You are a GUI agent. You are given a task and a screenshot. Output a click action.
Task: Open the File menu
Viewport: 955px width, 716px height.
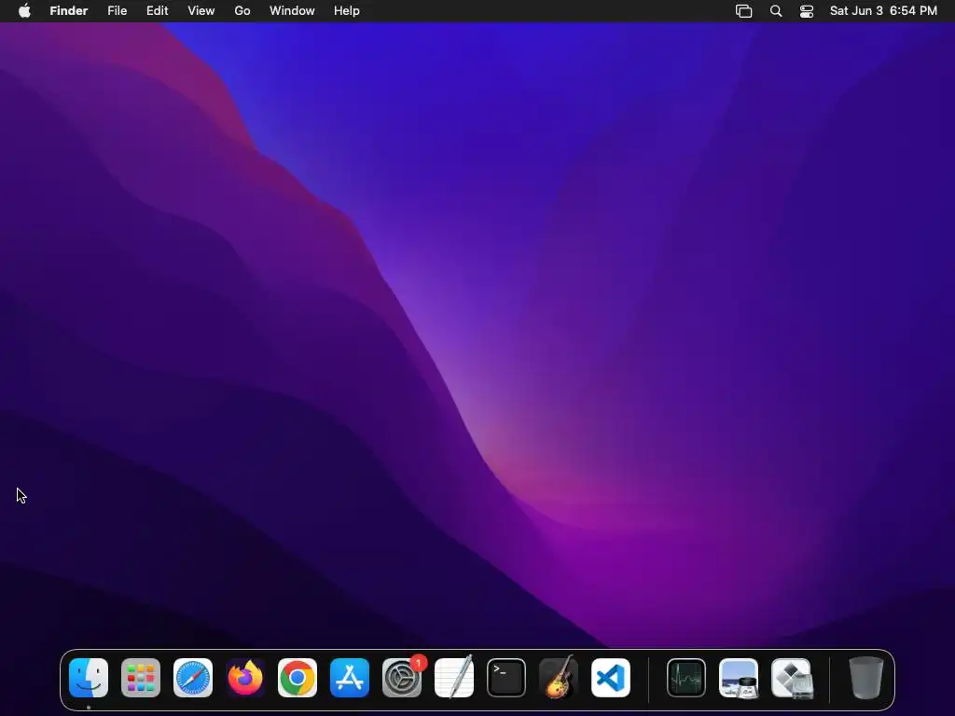117,11
